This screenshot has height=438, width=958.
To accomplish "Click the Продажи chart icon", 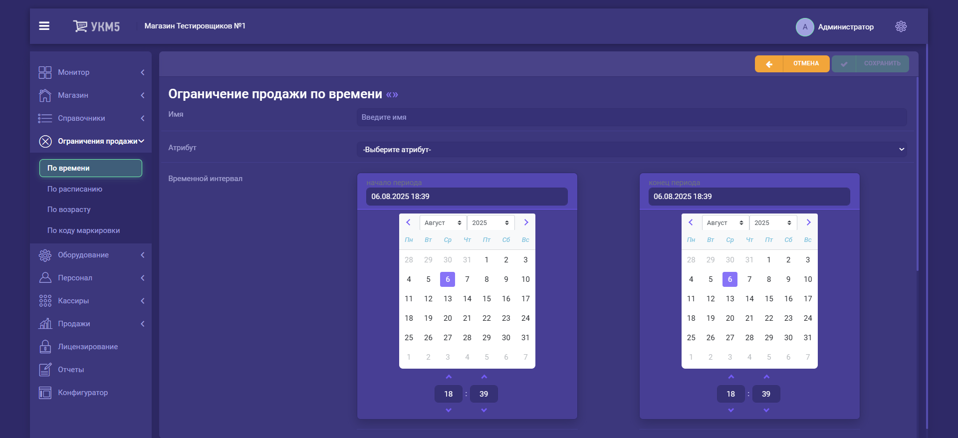I will (x=45, y=324).
